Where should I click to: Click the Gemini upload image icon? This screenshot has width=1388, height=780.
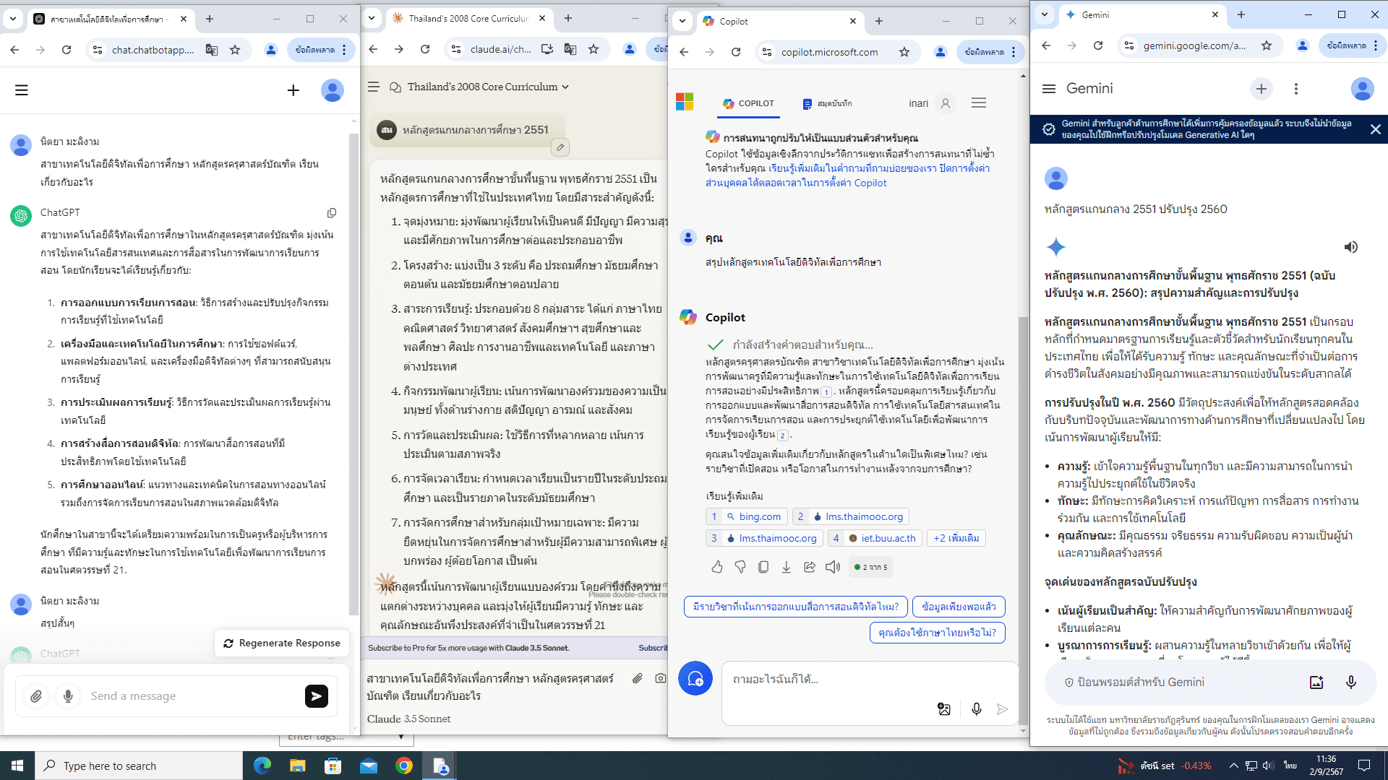pyautogui.click(x=1316, y=682)
